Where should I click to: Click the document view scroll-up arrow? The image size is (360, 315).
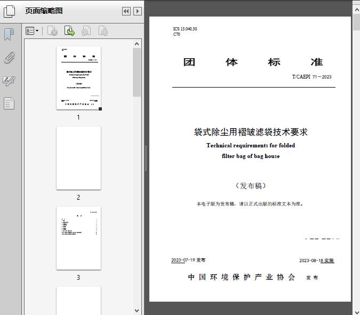(357, 10)
